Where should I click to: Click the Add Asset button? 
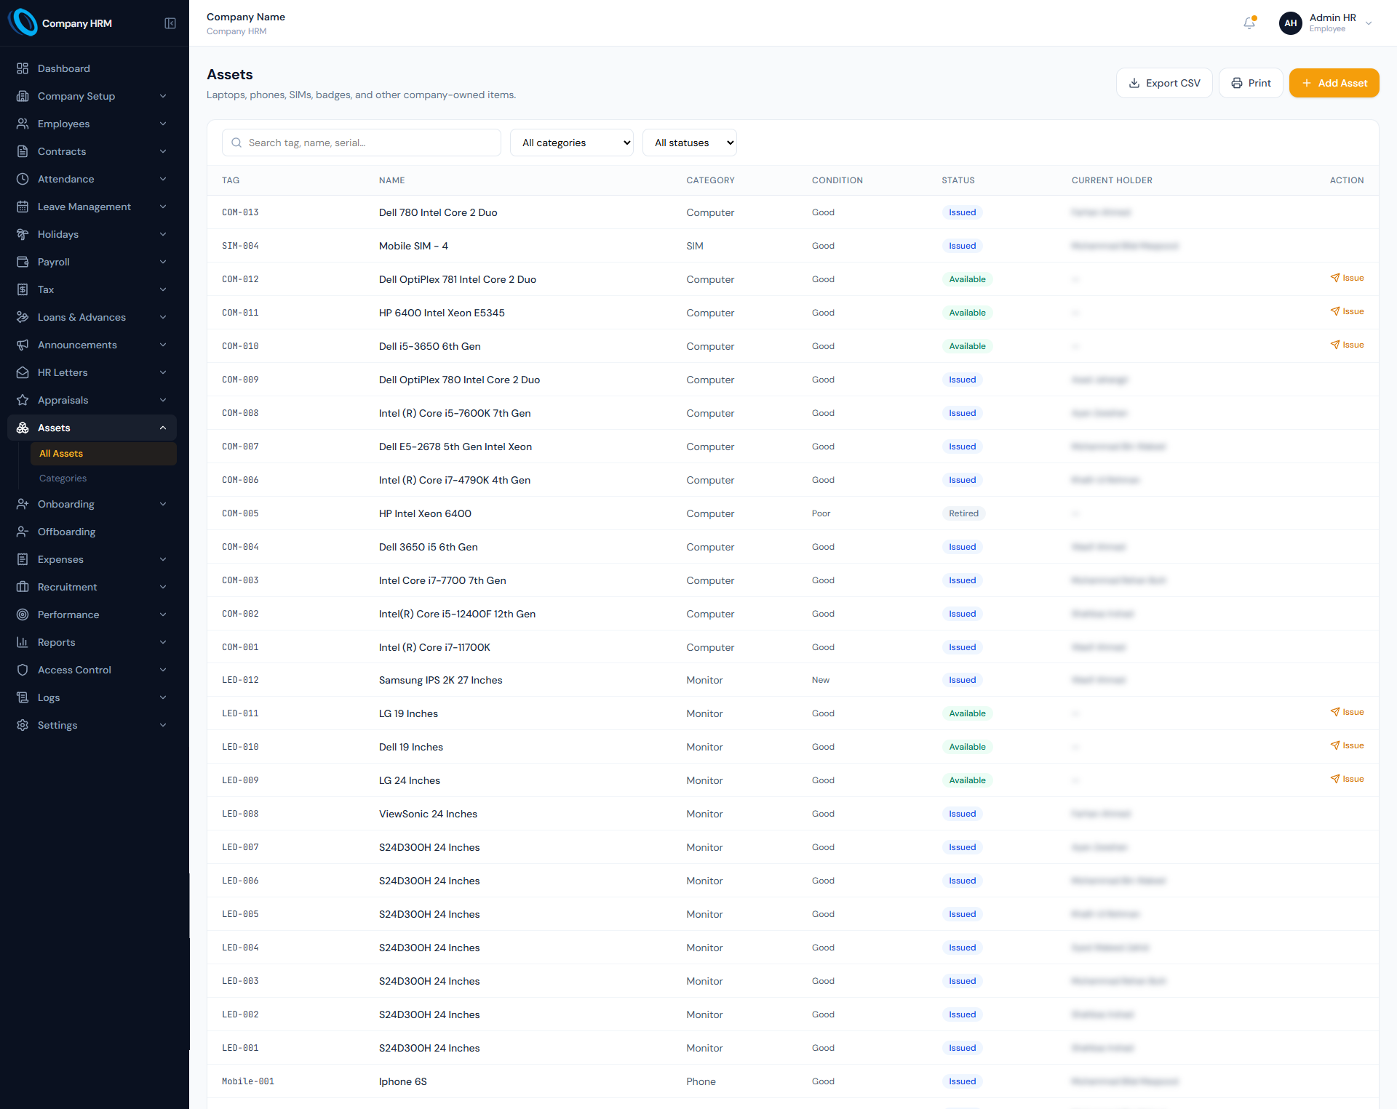[1334, 83]
